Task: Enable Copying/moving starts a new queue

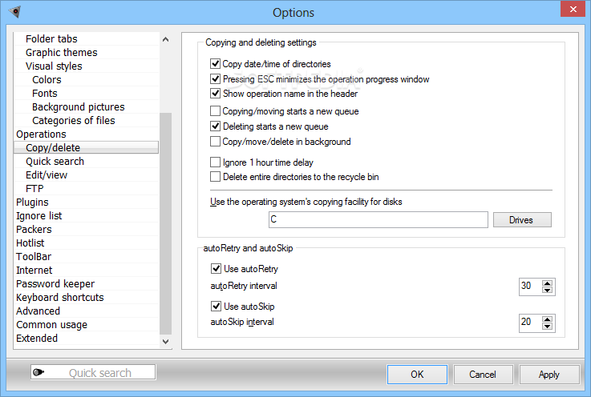Action: (x=215, y=111)
